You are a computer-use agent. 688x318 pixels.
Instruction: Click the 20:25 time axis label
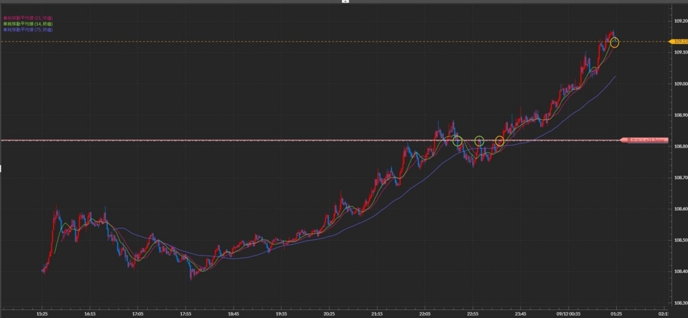329,313
